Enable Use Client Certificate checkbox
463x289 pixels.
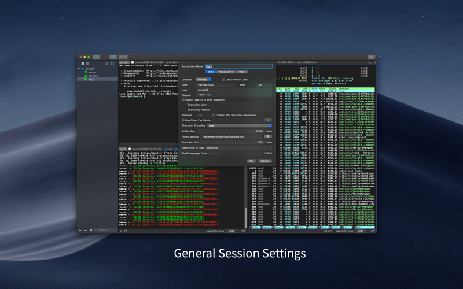coord(183,120)
